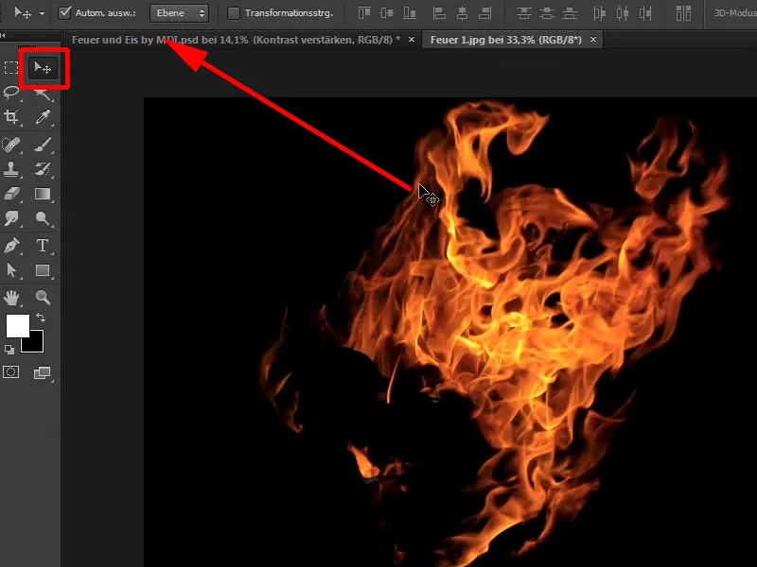The height and width of the screenshot is (567, 757).
Task: Align left edges
Action: click(x=439, y=13)
